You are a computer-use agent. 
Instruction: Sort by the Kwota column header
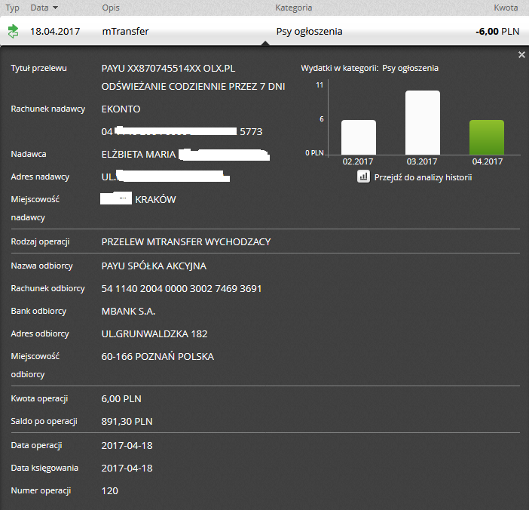click(x=505, y=8)
